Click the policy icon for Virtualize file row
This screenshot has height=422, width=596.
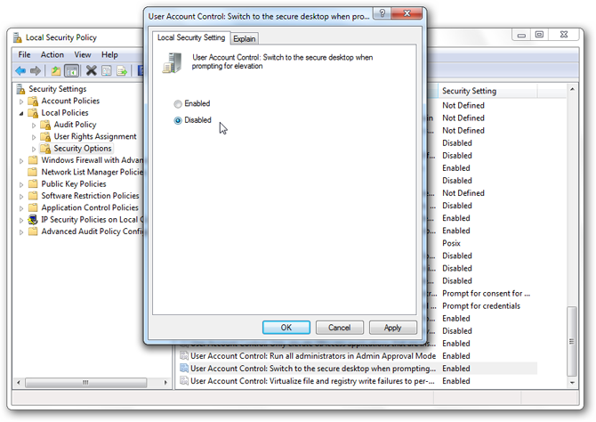coord(184,380)
